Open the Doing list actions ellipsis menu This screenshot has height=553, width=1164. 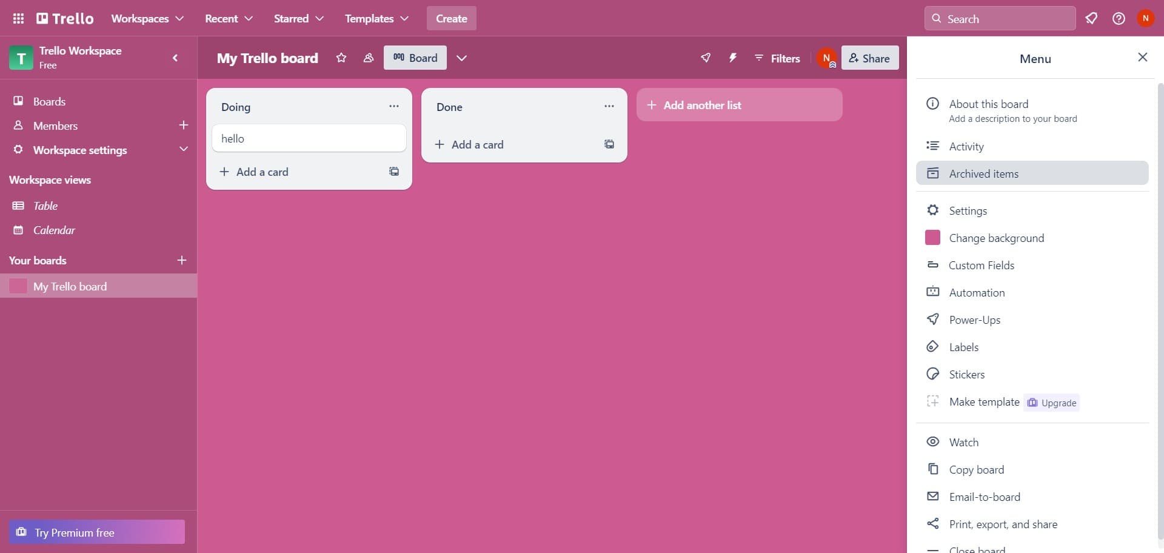pyautogui.click(x=394, y=107)
